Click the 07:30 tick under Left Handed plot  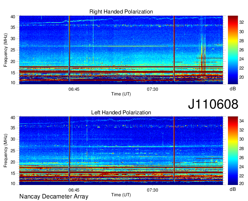(152, 190)
